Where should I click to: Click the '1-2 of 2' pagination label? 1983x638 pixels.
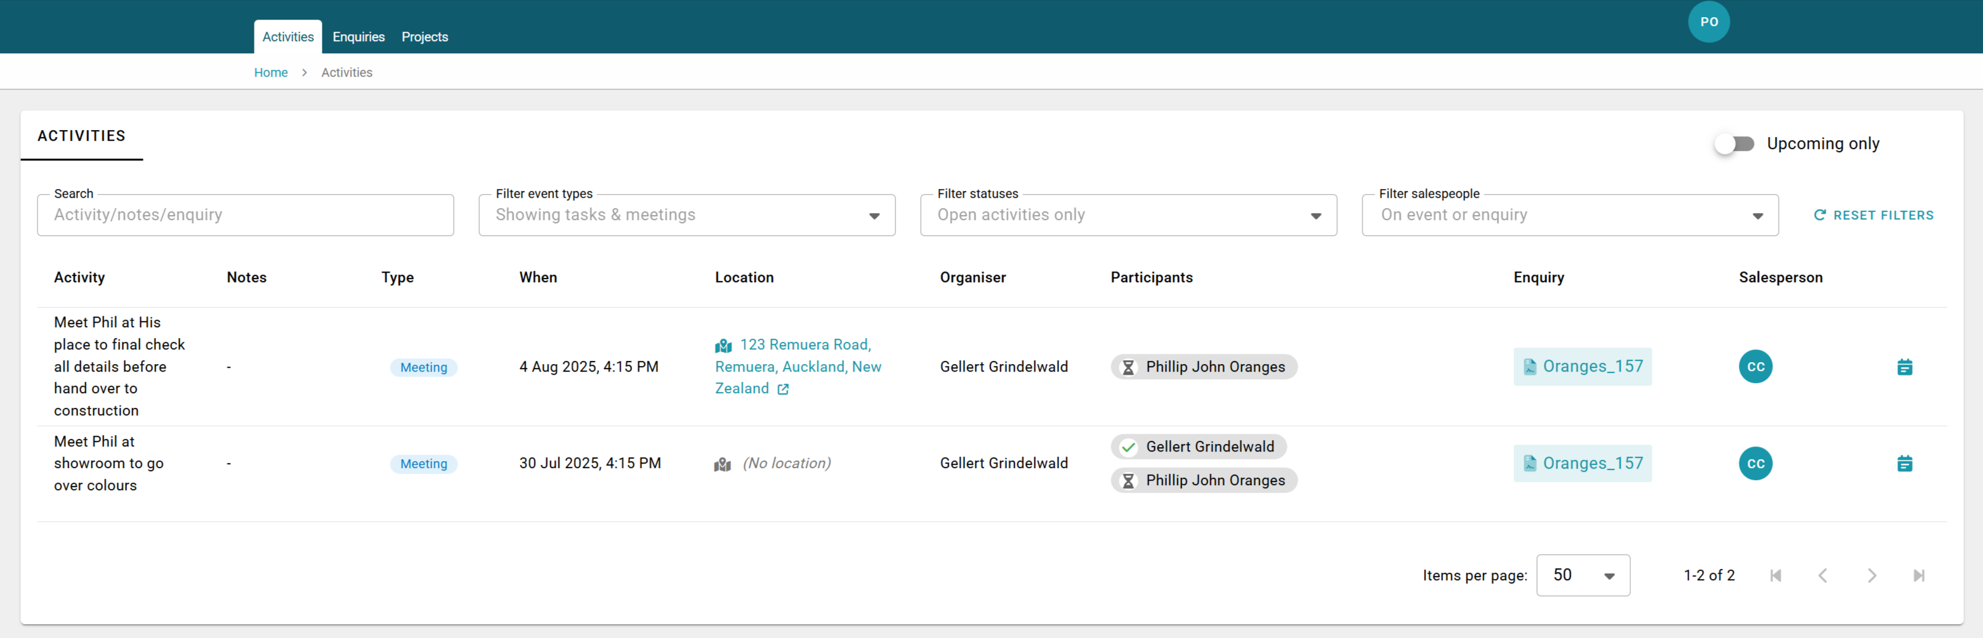(1708, 576)
